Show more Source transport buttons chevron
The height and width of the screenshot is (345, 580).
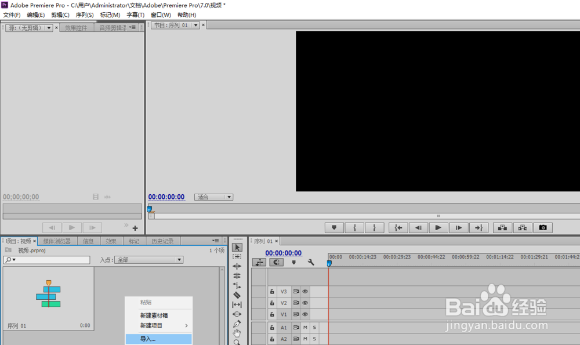[126, 225]
